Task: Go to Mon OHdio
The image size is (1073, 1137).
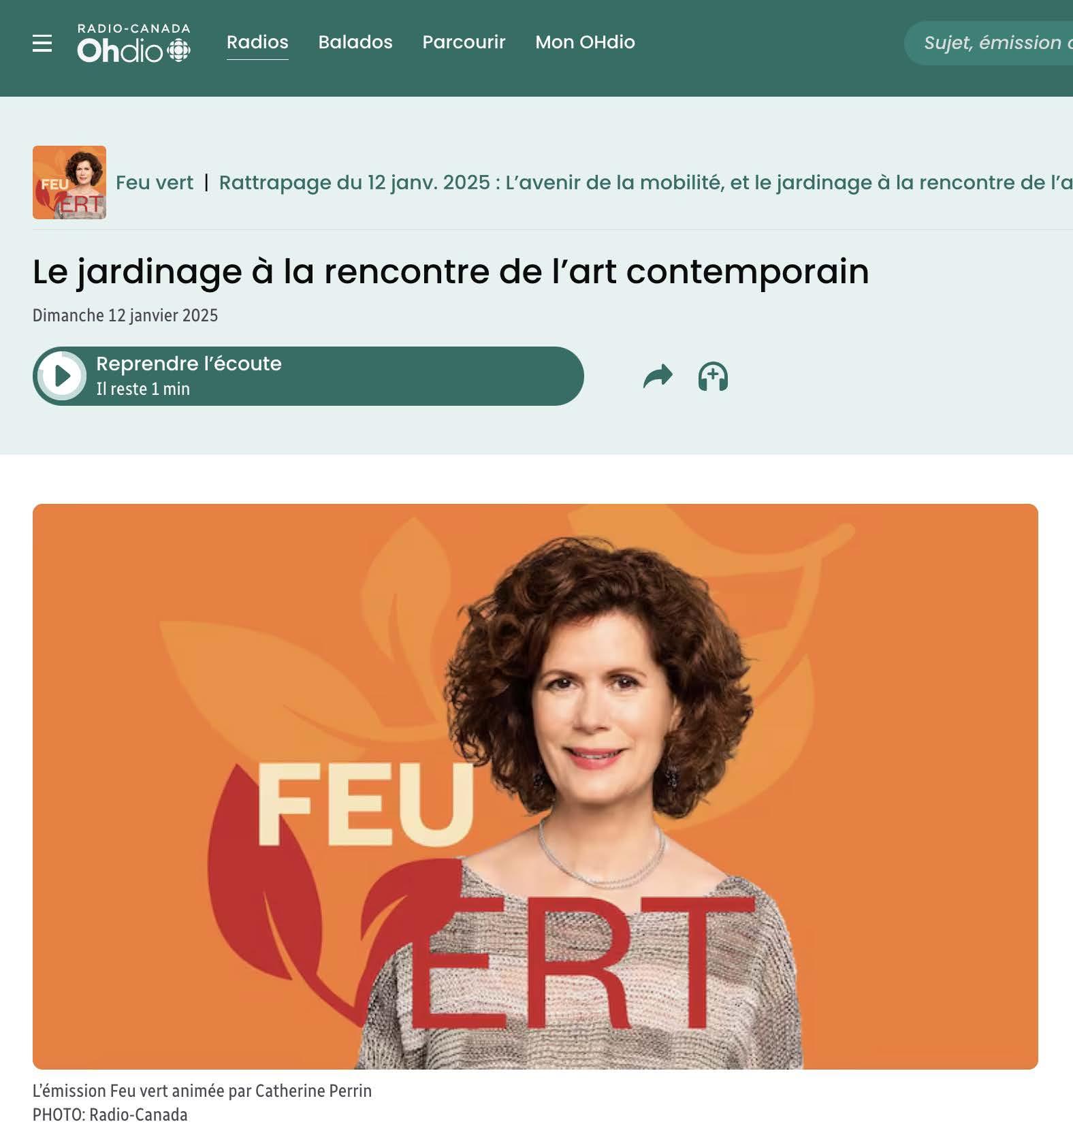Action: (x=585, y=42)
